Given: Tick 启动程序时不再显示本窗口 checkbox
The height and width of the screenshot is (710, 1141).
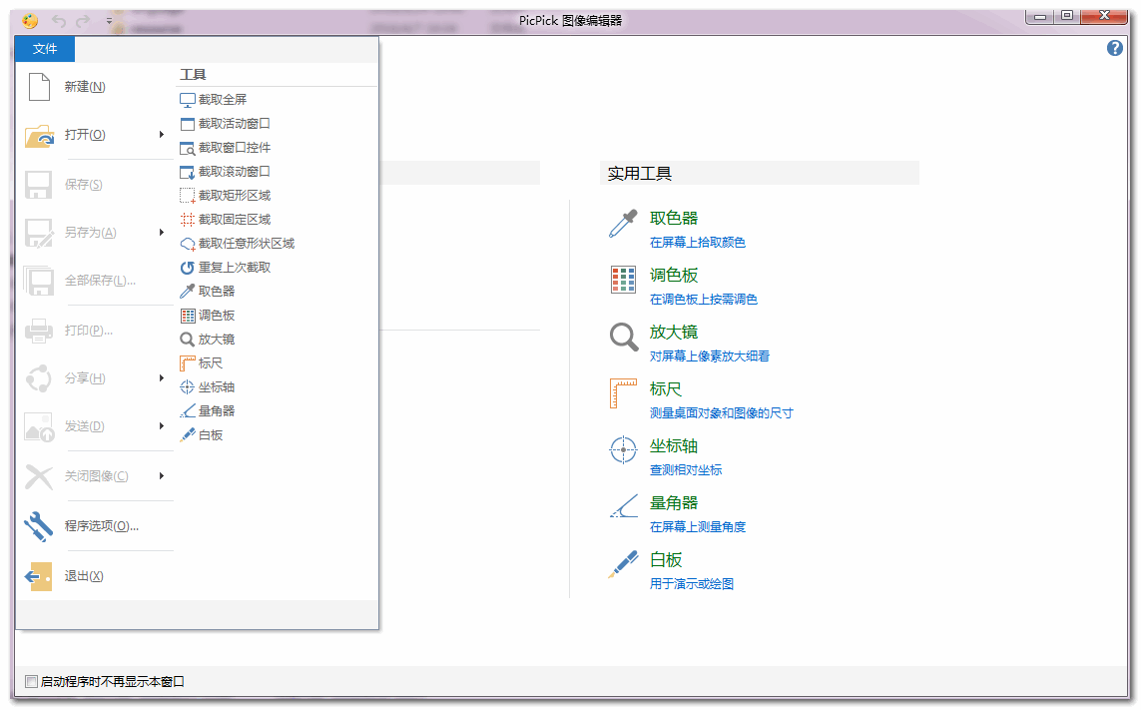Looking at the screenshot, I should point(31,682).
